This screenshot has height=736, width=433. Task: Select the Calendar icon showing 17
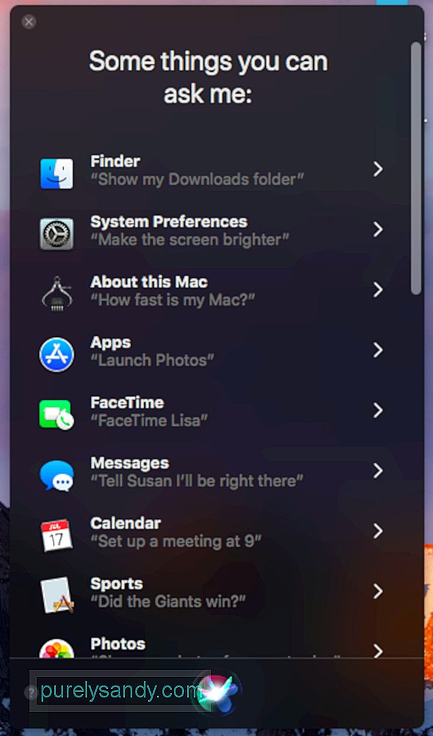point(57,535)
